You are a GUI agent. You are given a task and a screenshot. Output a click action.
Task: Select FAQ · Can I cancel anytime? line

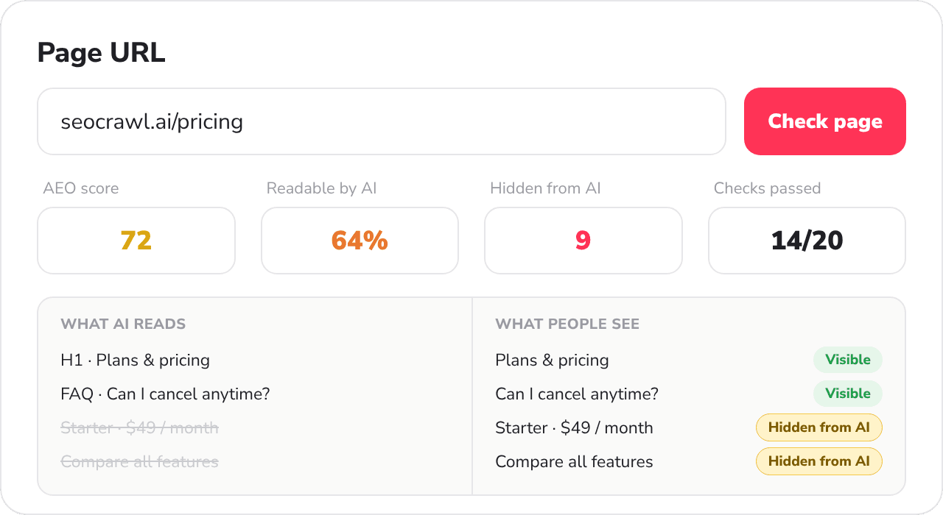tap(165, 394)
